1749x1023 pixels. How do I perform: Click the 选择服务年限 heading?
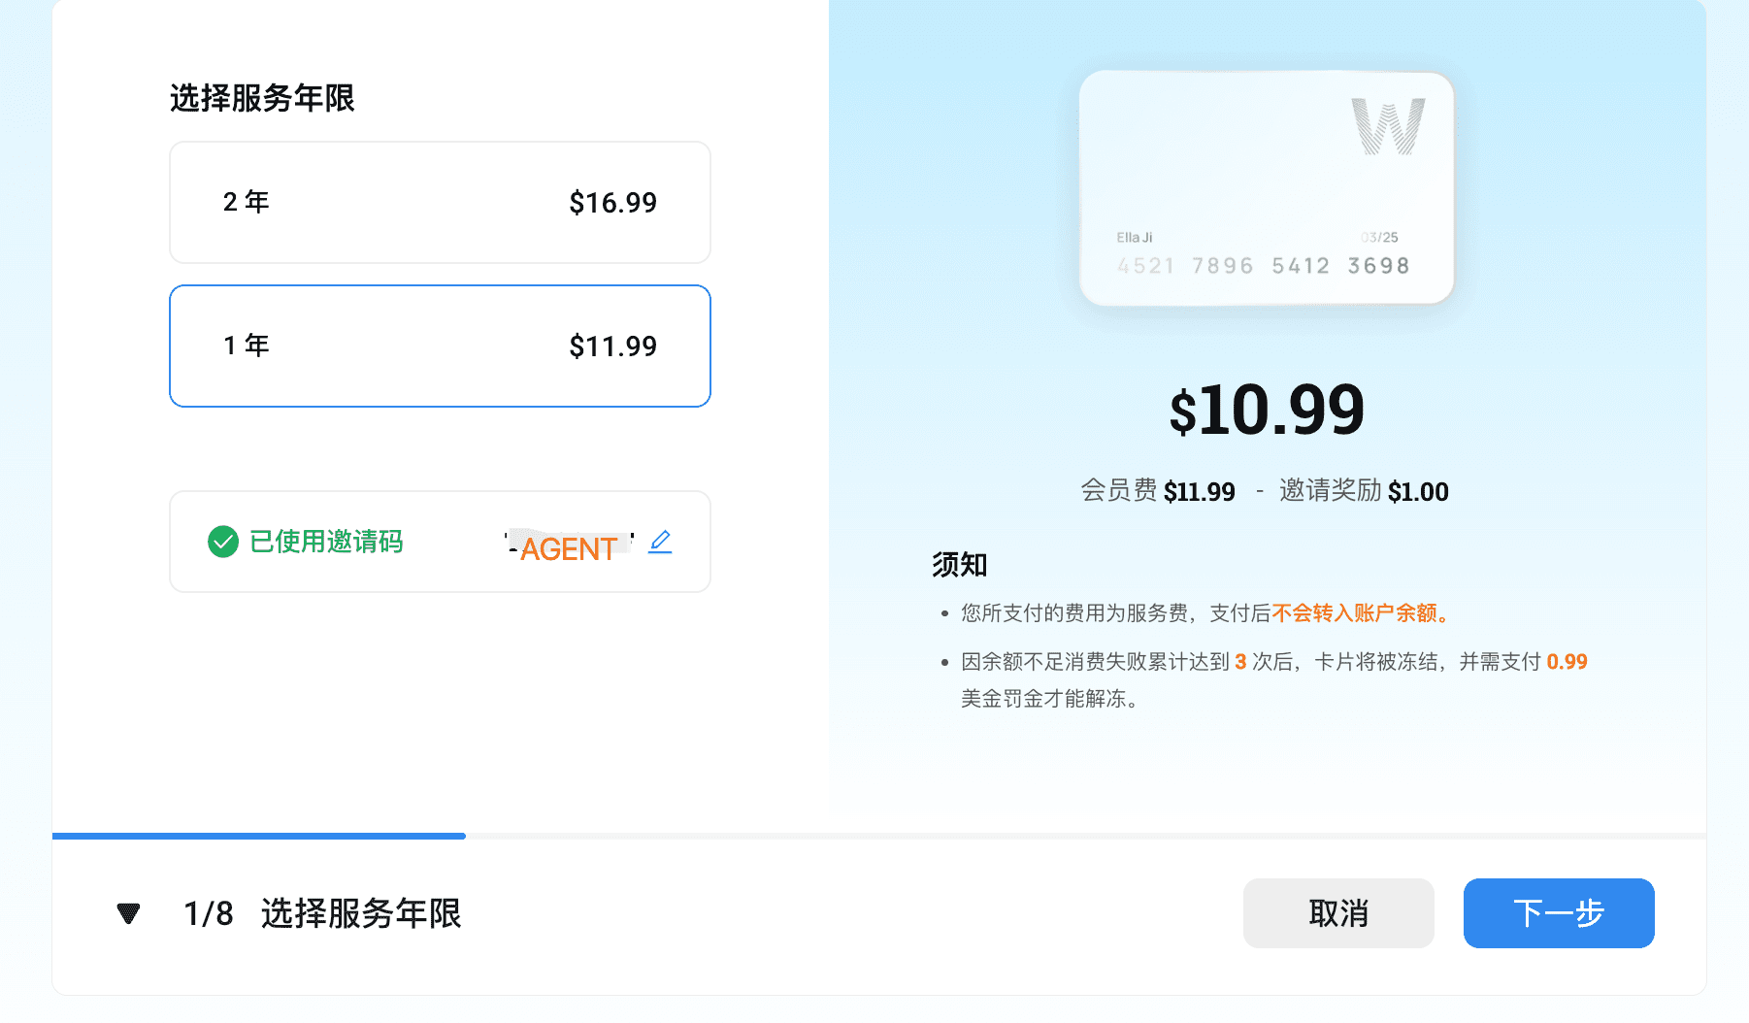[x=262, y=98]
